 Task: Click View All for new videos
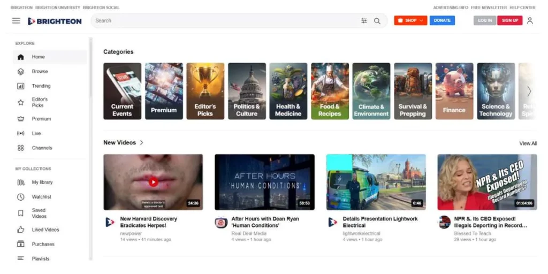click(x=528, y=143)
